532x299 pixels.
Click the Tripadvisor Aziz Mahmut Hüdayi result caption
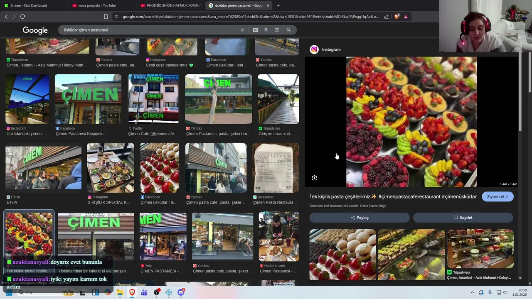[47, 65]
